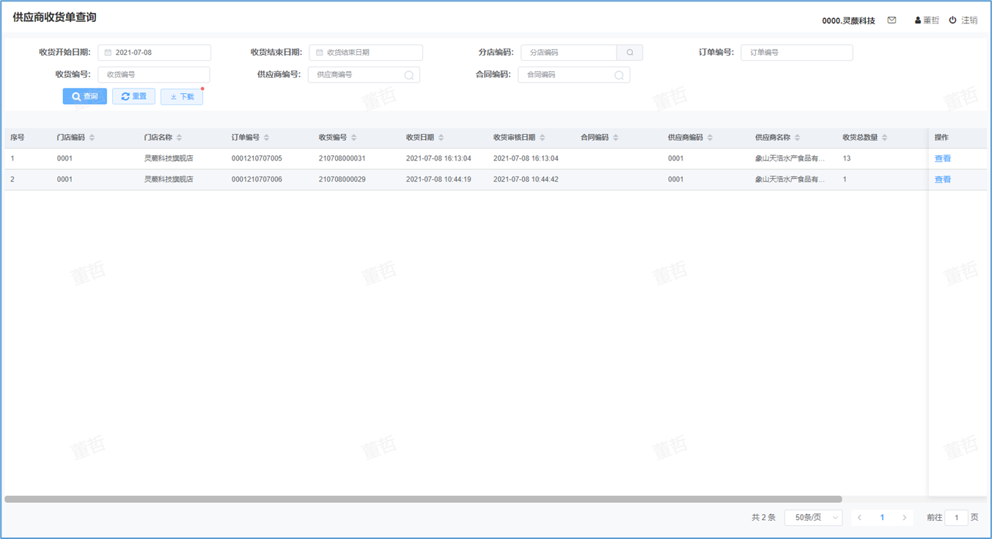The width and height of the screenshot is (992, 539).
Task: Focus the 订单编号 input field
Action: coord(797,53)
